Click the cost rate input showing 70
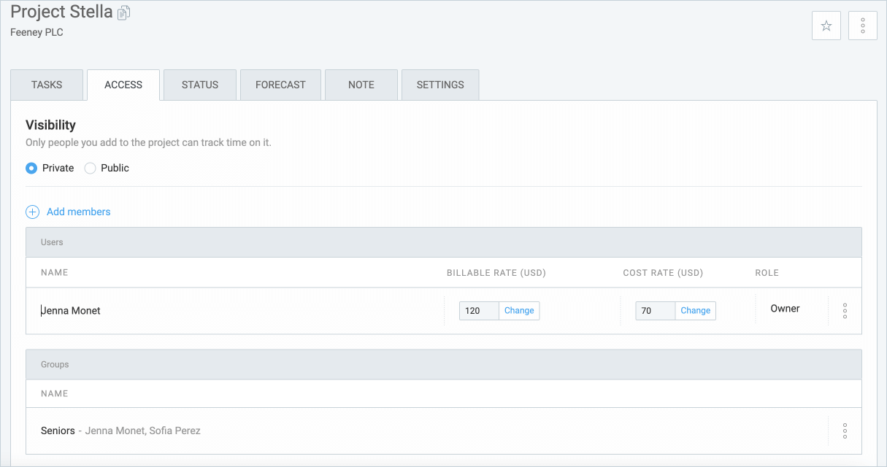Screen dimensions: 887x467 654,310
